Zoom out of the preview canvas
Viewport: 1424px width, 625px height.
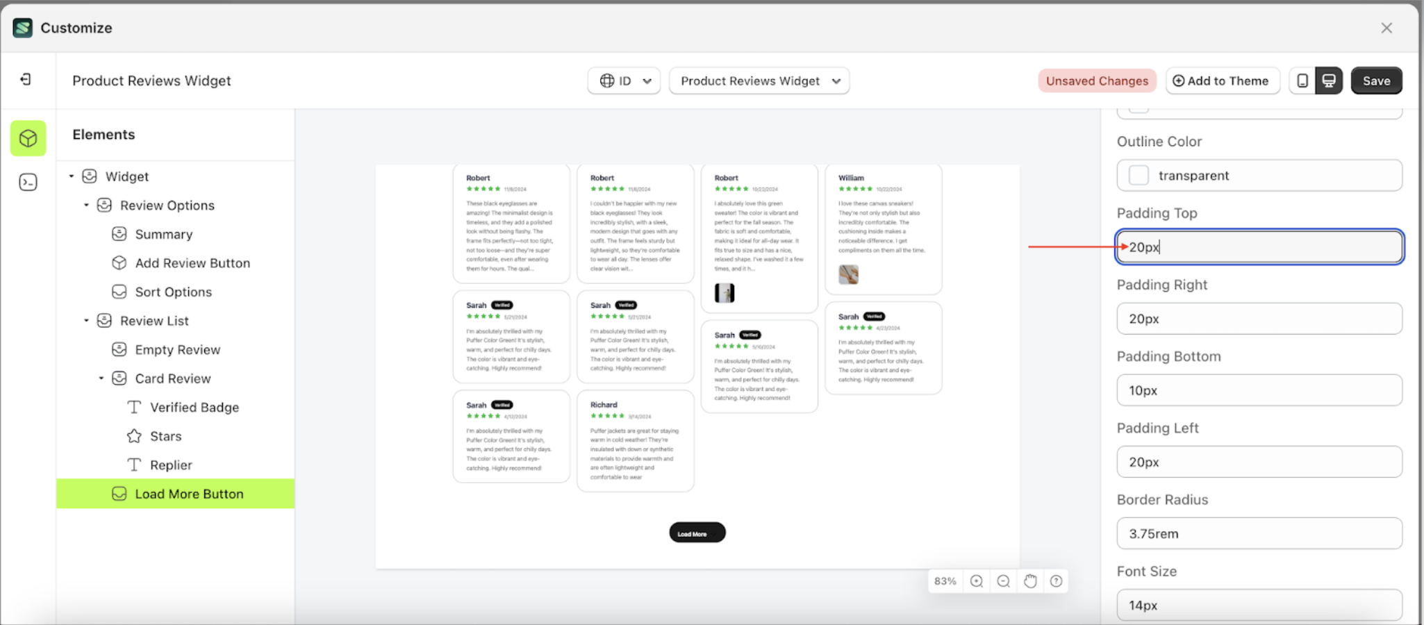pyautogui.click(x=1003, y=581)
